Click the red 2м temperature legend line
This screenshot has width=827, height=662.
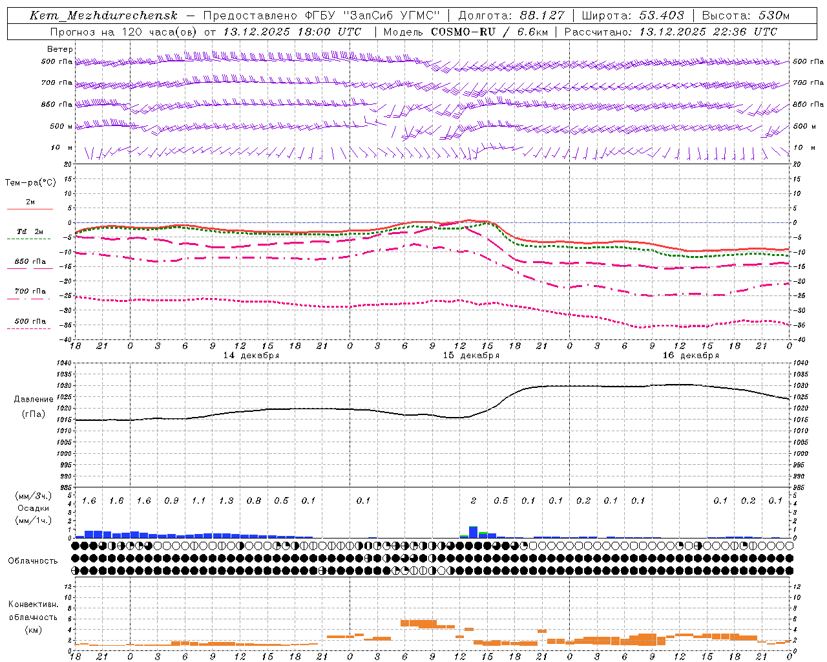click(30, 209)
